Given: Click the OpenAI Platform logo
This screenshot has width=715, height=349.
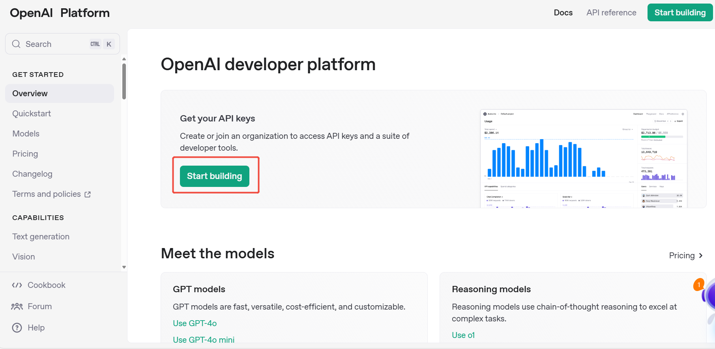Looking at the screenshot, I should (x=60, y=13).
